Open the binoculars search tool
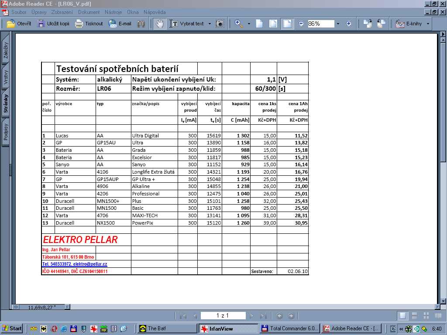Screen dimensions: 447x335 141,24
